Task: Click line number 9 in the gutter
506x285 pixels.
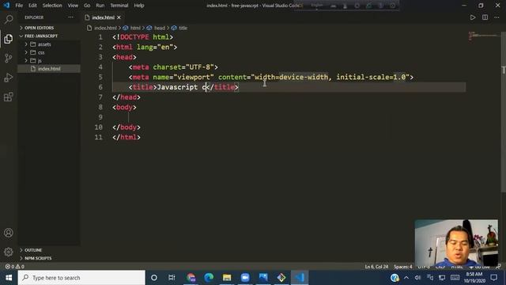Action: (100, 117)
